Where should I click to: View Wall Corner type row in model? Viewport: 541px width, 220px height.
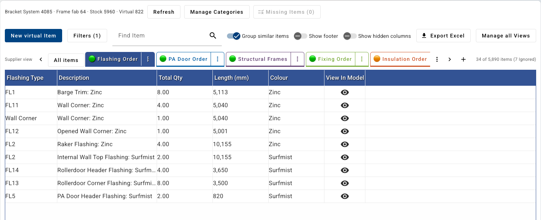(x=345, y=118)
